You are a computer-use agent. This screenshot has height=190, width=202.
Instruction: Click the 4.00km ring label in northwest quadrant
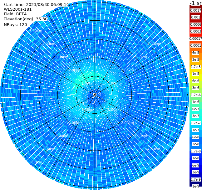49,44
